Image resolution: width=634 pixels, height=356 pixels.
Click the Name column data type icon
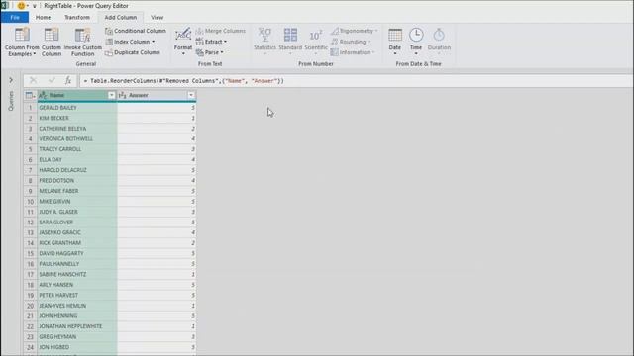click(43, 95)
